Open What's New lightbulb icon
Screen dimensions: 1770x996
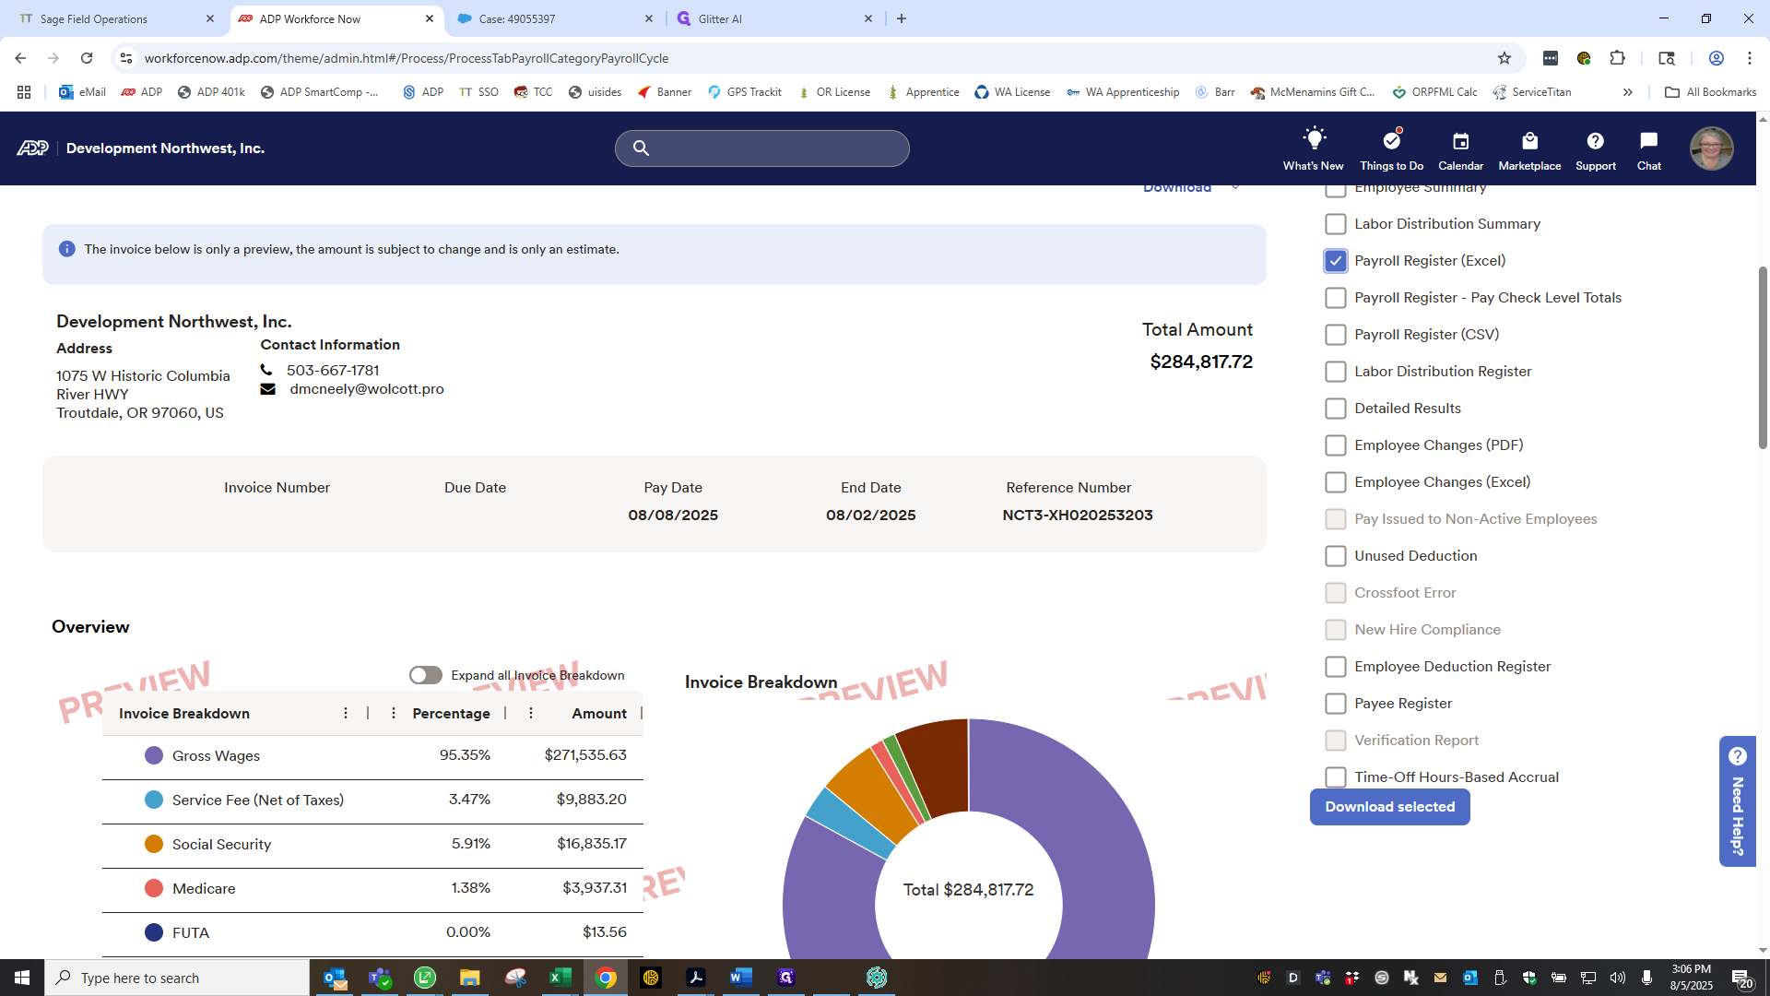pos(1314,140)
